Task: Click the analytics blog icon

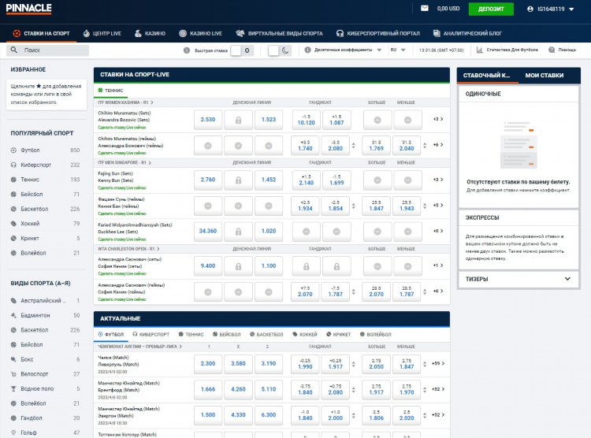Action: point(437,33)
